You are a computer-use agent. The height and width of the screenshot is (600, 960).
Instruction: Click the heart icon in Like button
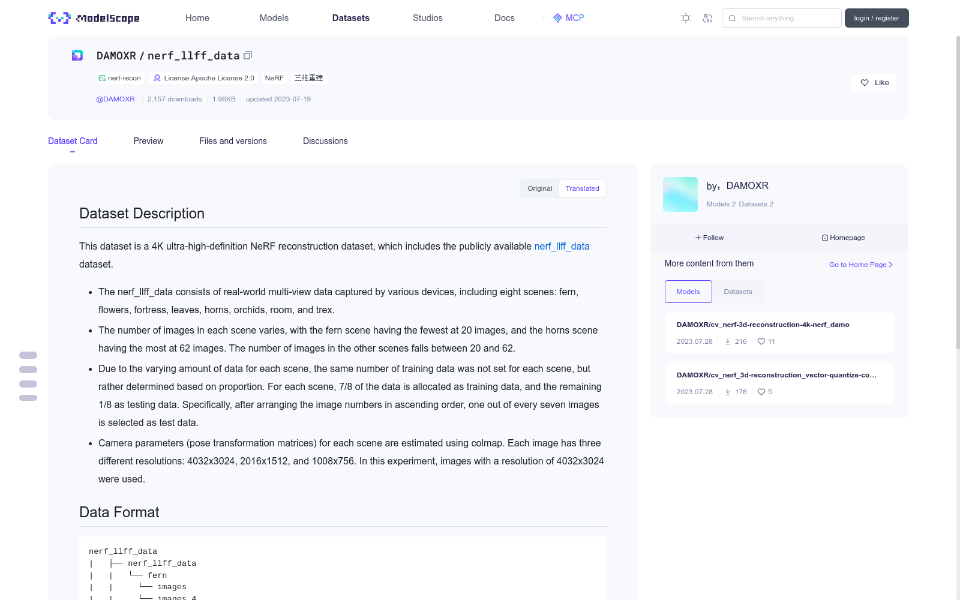click(x=865, y=83)
